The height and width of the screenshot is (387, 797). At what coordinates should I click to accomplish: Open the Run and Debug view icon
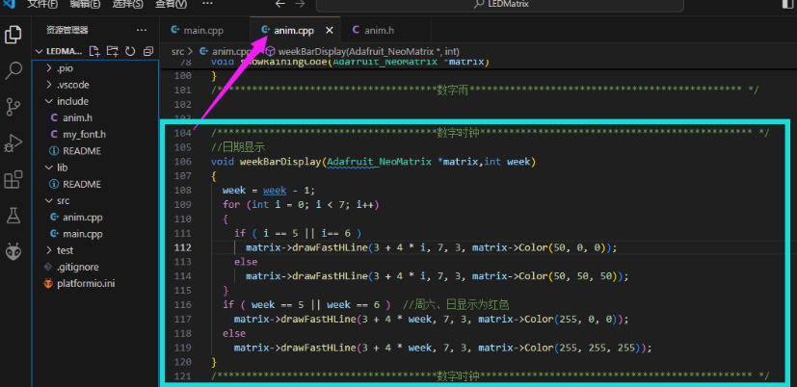point(13,143)
